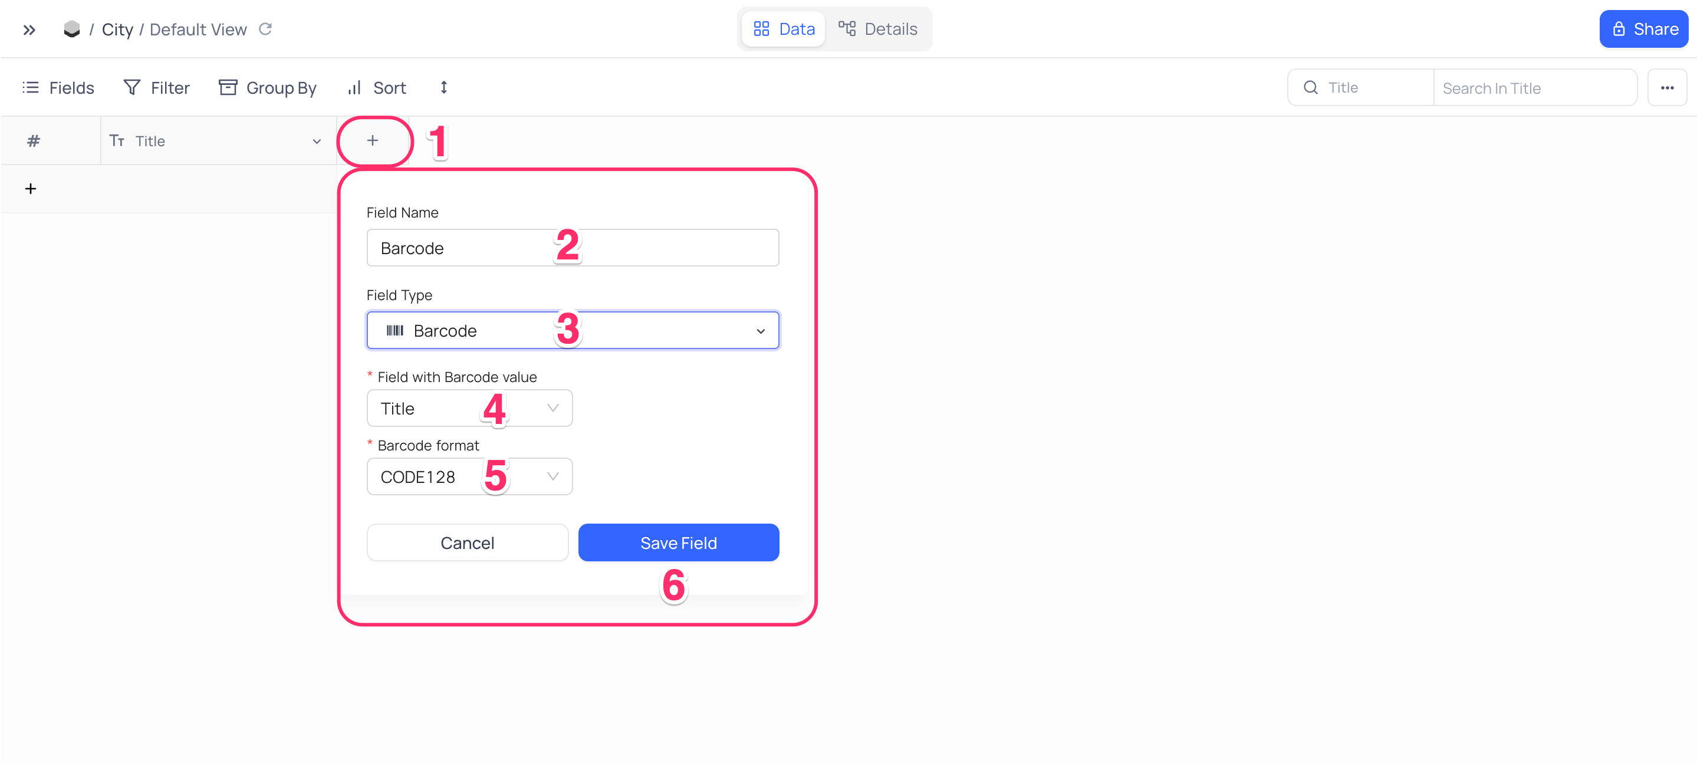Add a new row with plus icon

click(x=30, y=189)
